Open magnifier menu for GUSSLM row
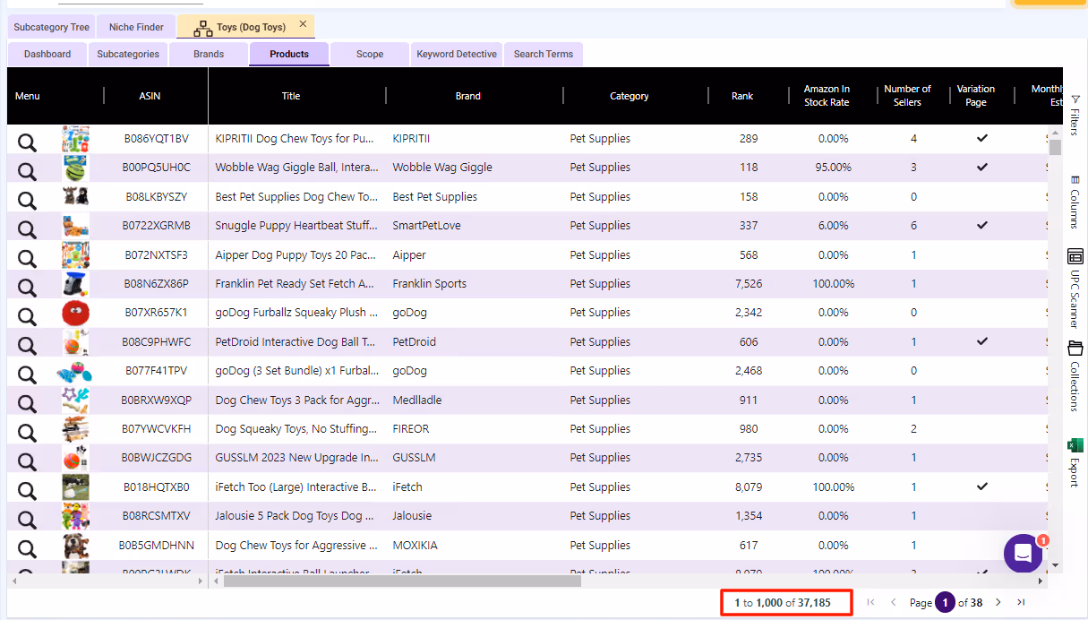Viewport: 1088px width, 620px height. (27, 461)
